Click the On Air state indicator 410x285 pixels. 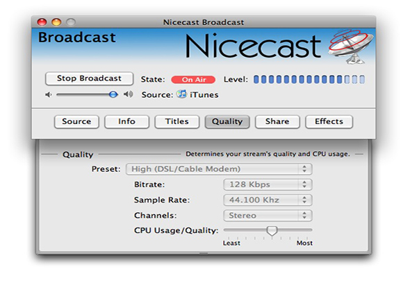click(193, 80)
